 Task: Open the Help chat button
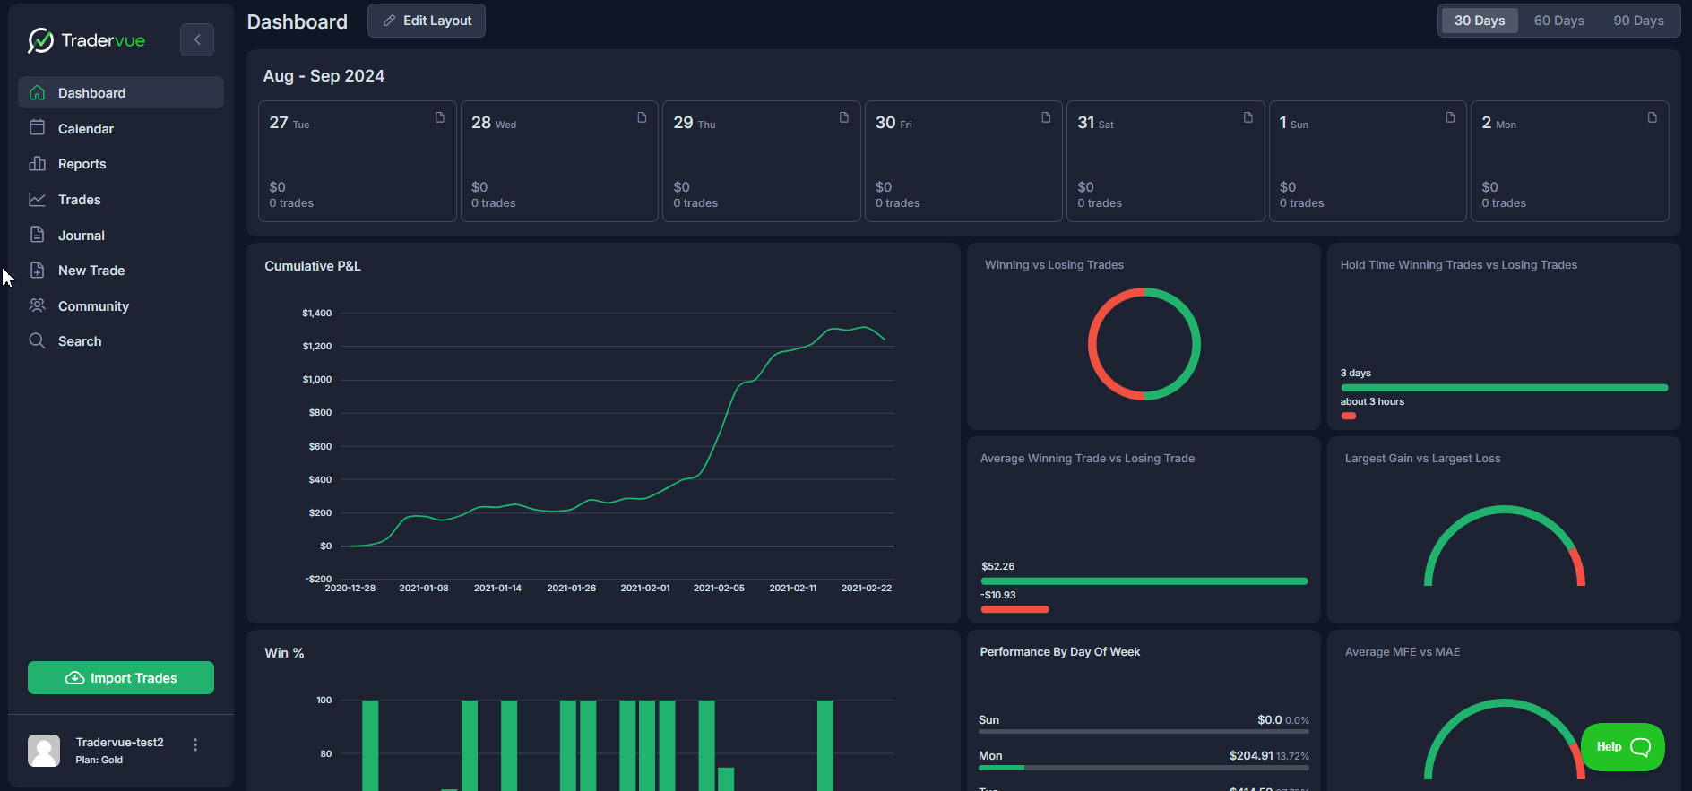1623,747
